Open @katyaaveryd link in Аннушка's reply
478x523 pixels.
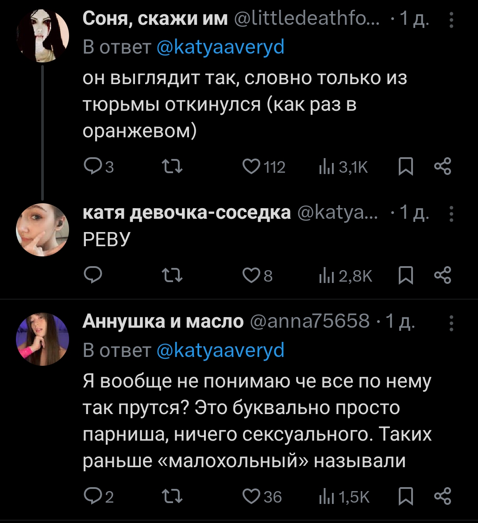[x=221, y=351]
